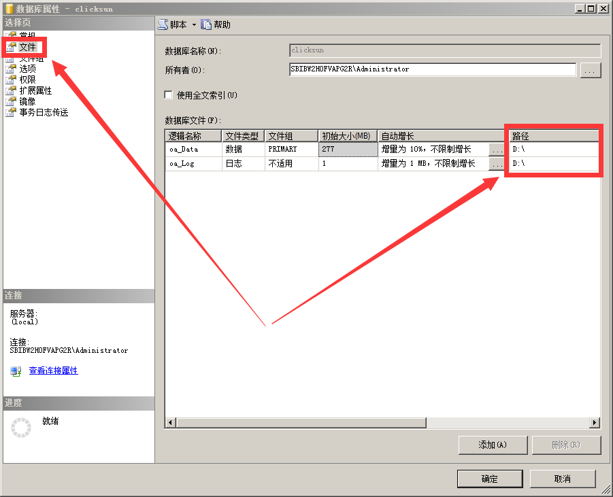Select the 事务日志传送 page icon
The width and height of the screenshot is (613, 497).
pyautogui.click(x=10, y=112)
